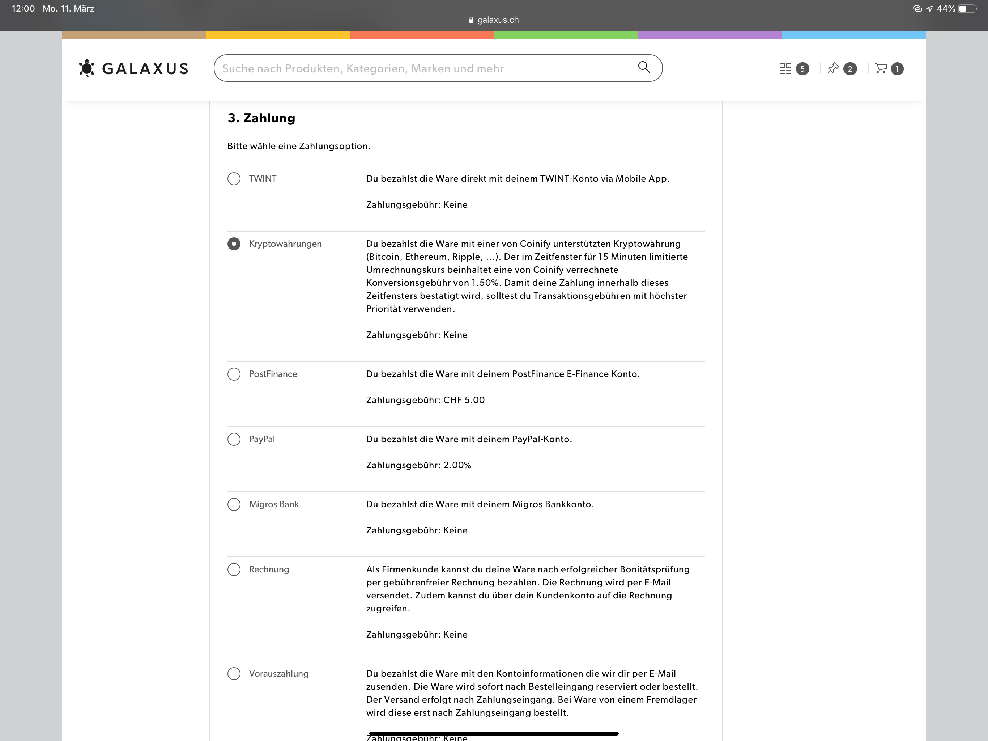This screenshot has height=741, width=988.
Task: Click 'Zahlungsgebühr: 2.00%' text
Action: (418, 465)
